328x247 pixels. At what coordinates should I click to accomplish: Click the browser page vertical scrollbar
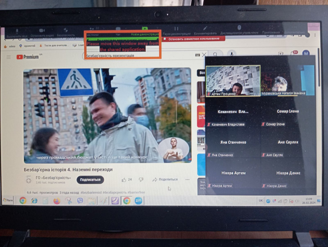(319, 67)
